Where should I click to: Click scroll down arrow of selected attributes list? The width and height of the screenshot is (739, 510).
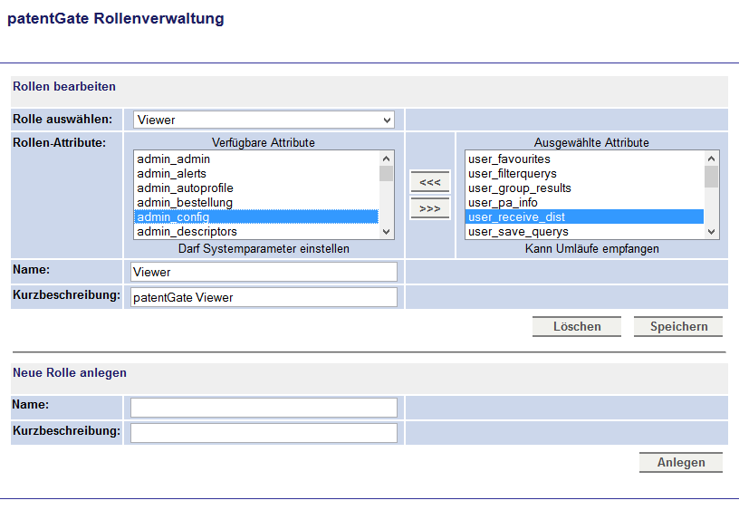tap(712, 231)
